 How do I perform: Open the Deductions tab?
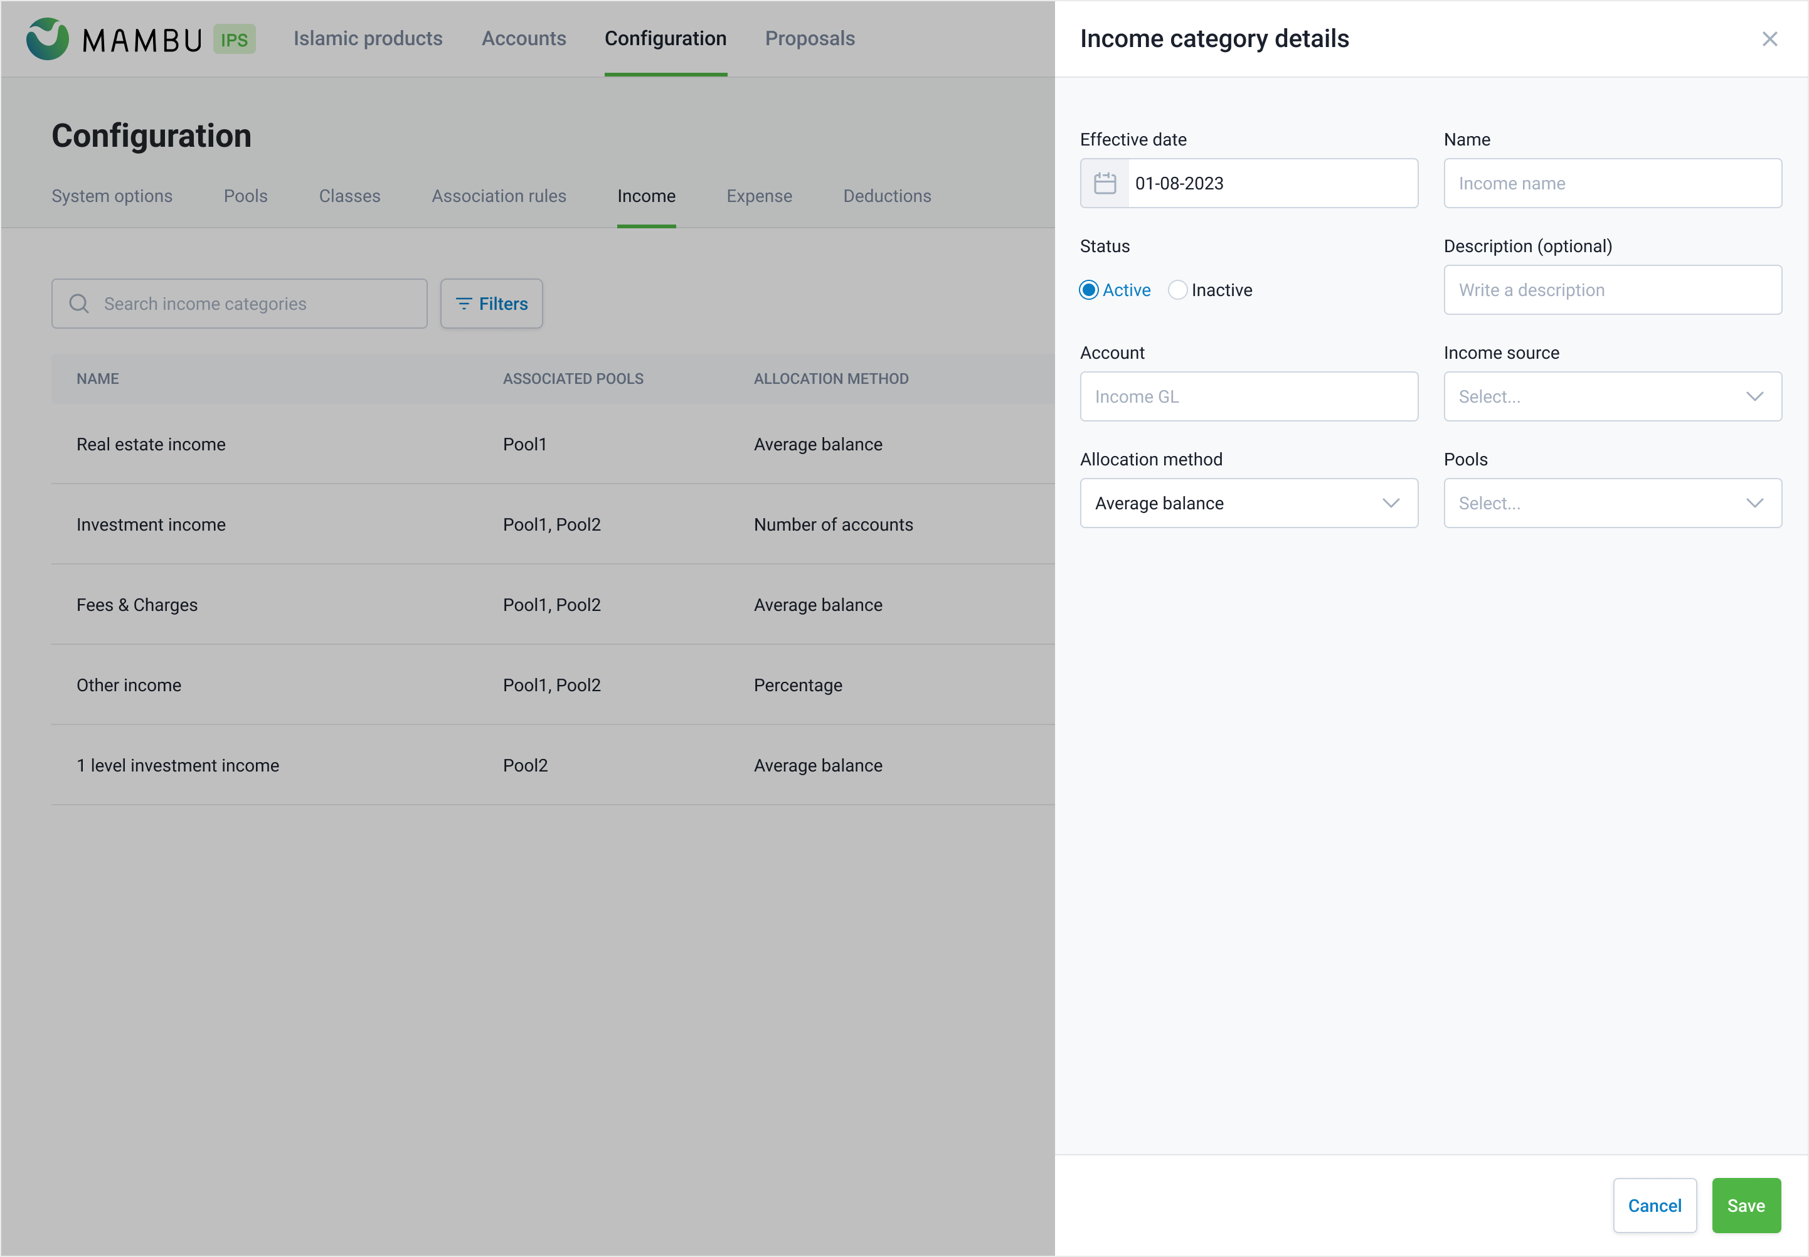point(886,196)
